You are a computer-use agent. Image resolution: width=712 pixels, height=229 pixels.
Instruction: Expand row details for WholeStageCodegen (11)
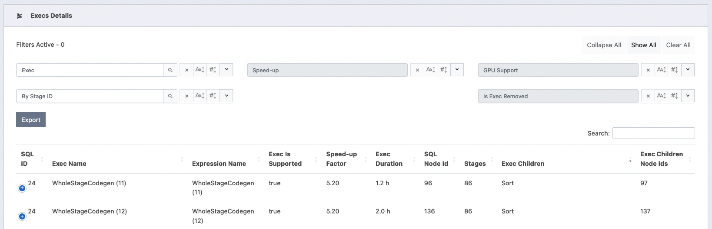[x=22, y=188]
